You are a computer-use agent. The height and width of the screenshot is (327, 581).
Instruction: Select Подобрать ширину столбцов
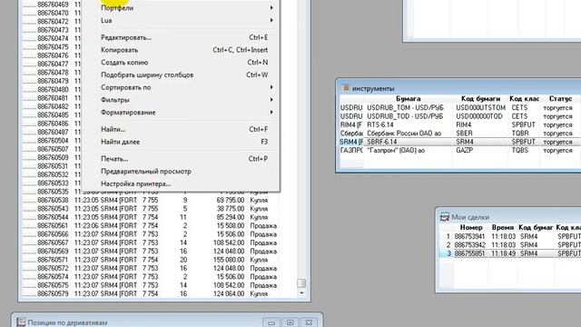point(180,74)
